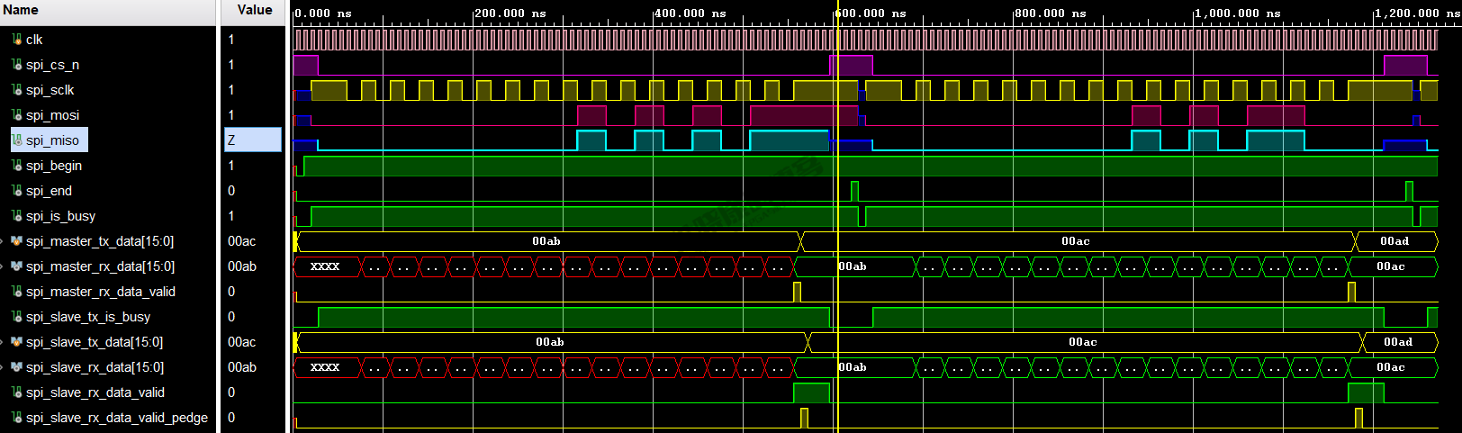Image resolution: width=1462 pixels, height=433 pixels.
Task: Click the value 0 of the spi_end signal
Action: click(232, 191)
